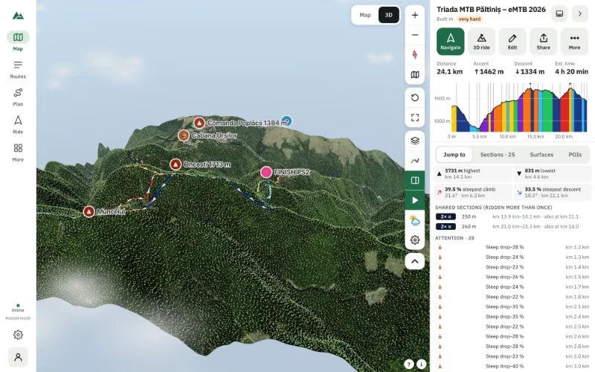Click the reset rotation arrow icon
The height and width of the screenshot is (372, 595).
[415, 98]
